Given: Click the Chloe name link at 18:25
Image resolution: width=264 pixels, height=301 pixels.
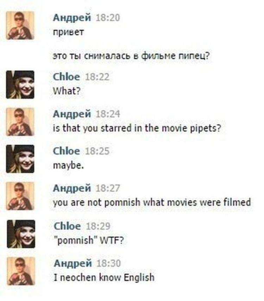Looking at the screenshot, I should [x=66, y=151].
